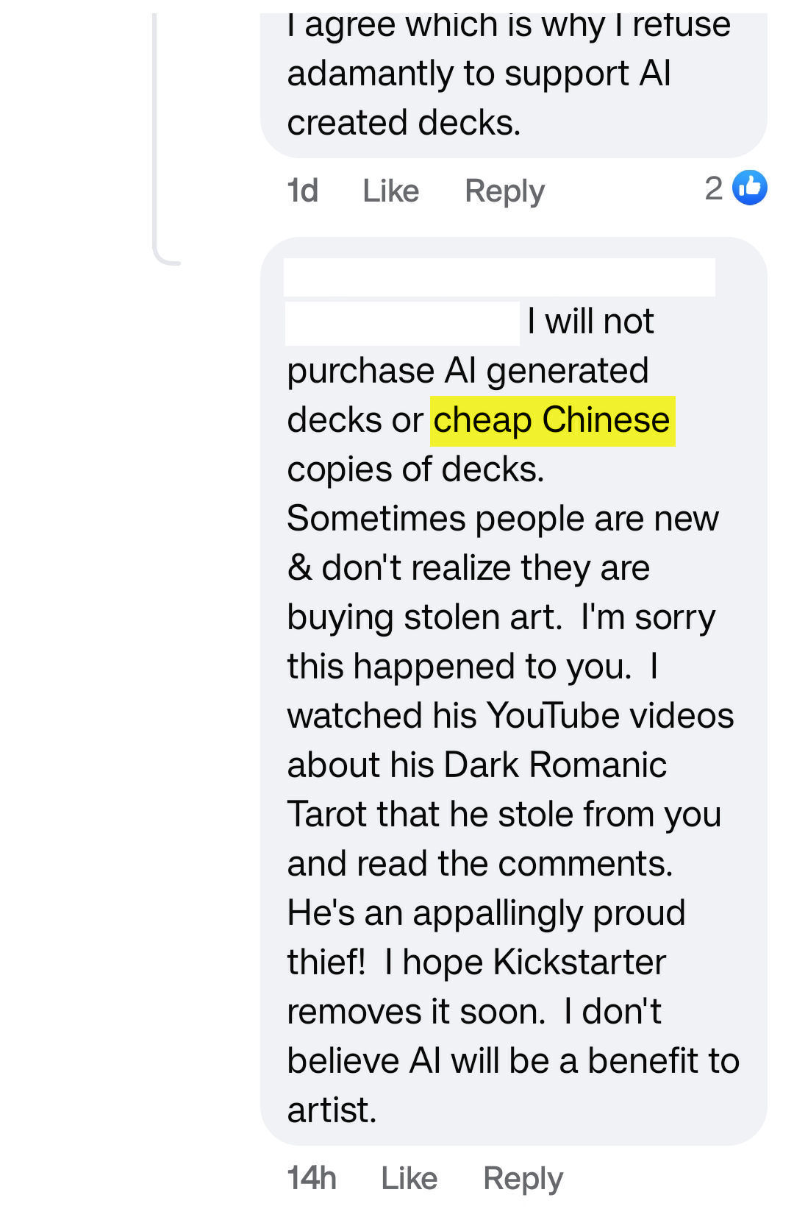Click the reply thread connector line

click(x=156, y=147)
